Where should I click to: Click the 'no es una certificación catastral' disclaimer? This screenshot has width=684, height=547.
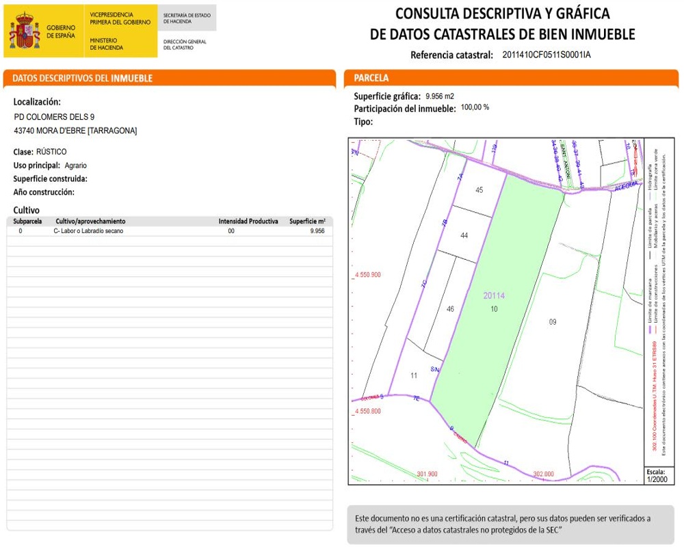(x=512, y=524)
